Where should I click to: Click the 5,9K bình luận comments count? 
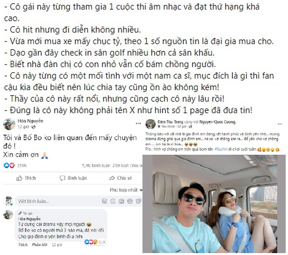coord(96,166)
